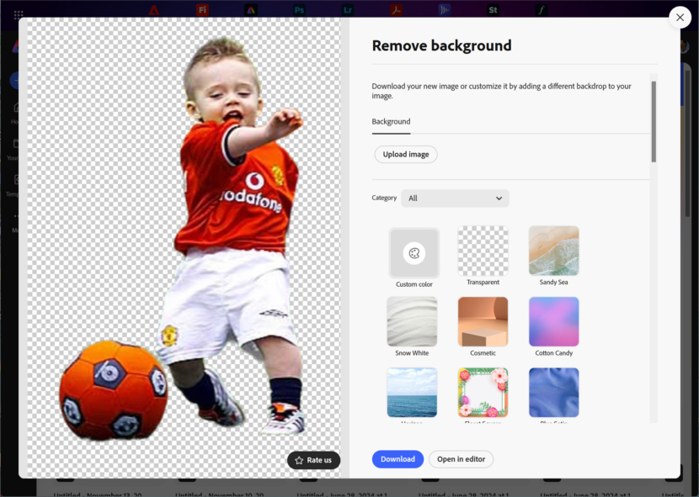Open the Photoshop icon in top bar
Viewport: 699px width, 497px height.
click(x=299, y=10)
